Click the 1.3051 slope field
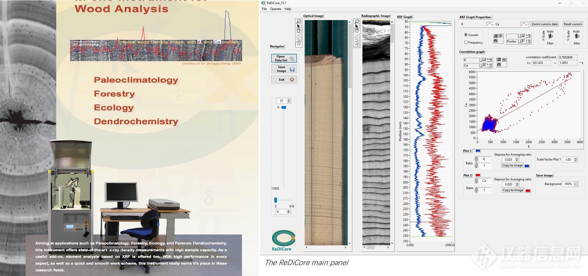This screenshot has width=588, height=276. [568, 63]
